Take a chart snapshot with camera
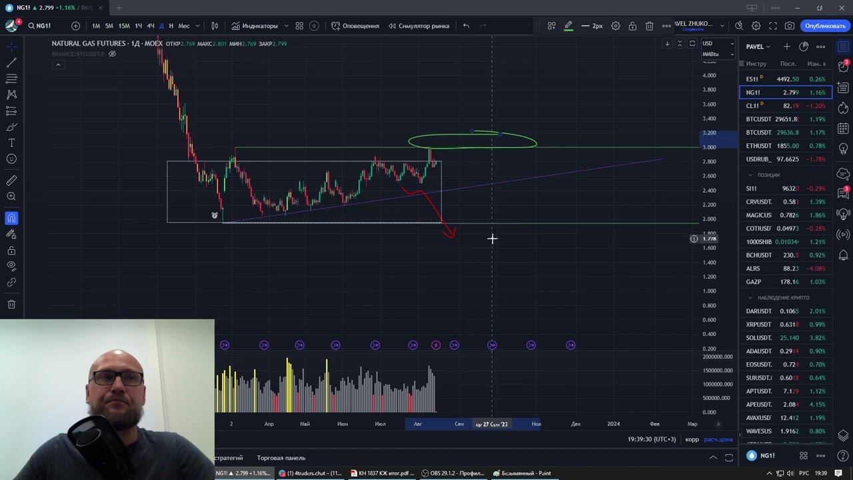This screenshot has height=480, width=853. [x=790, y=26]
